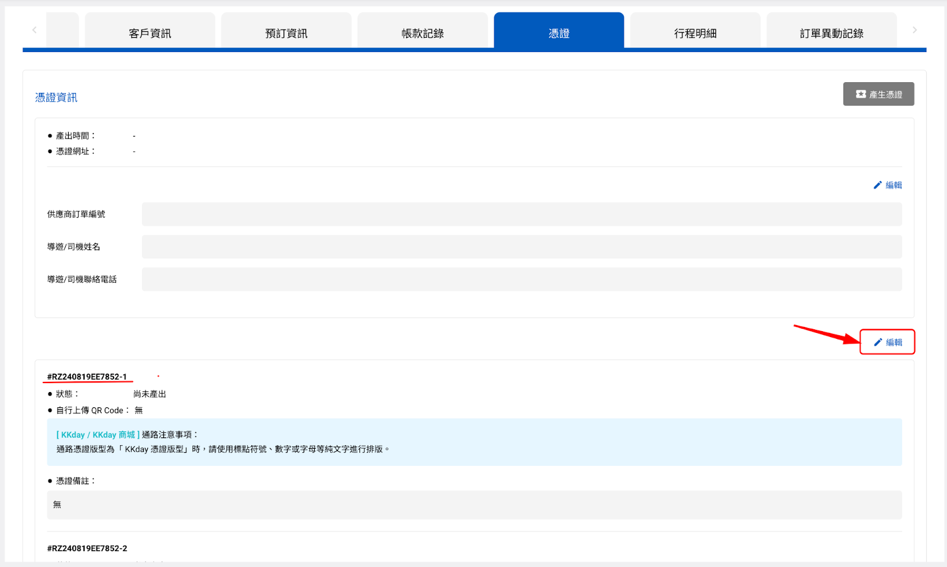Image resolution: width=947 pixels, height=567 pixels.
Task: Select voucher number #RZ240819EE7852-2
Action: 87,548
